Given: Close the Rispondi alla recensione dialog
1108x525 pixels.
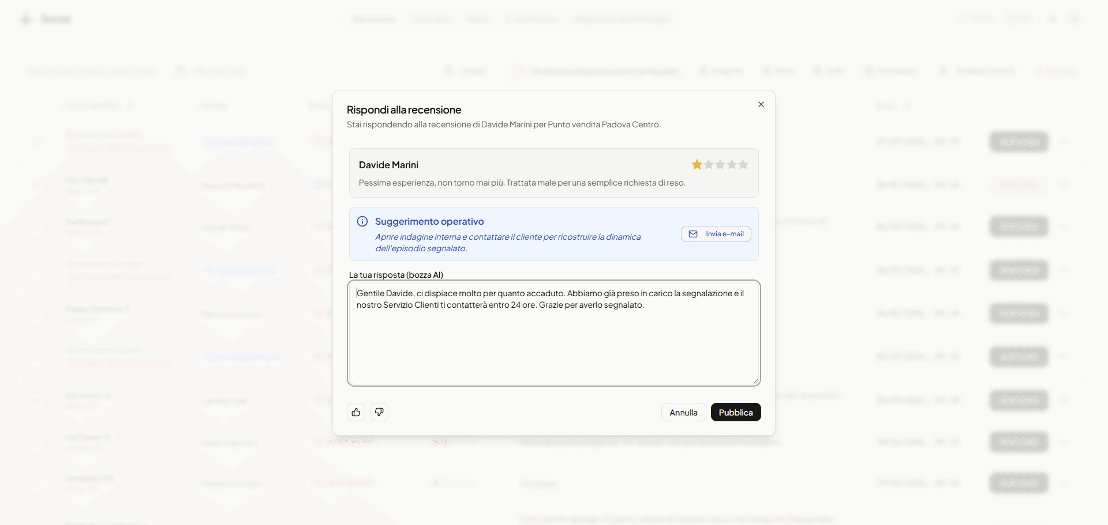Looking at the screenshot, I should click(x=761, y=104).
